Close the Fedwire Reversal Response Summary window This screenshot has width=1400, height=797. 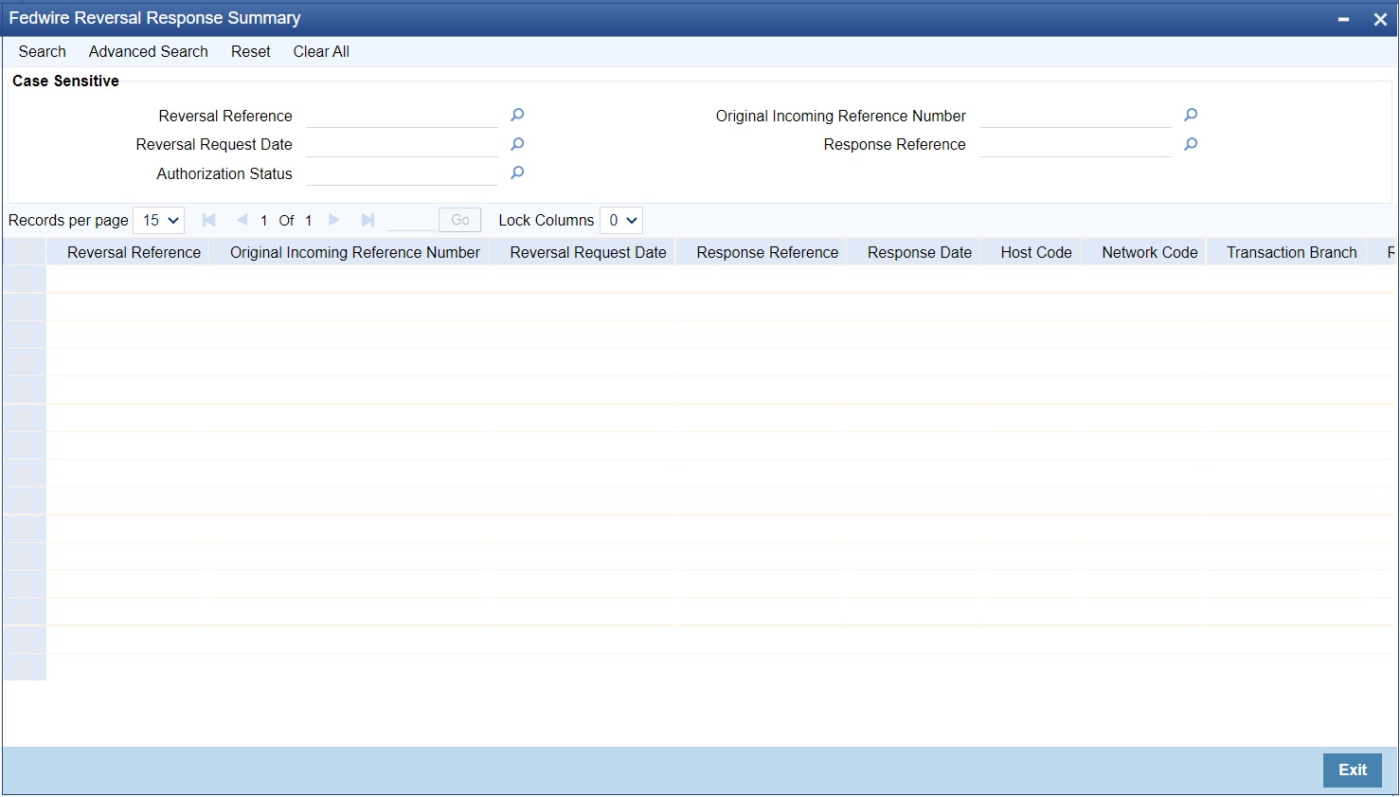[1379, 19]
